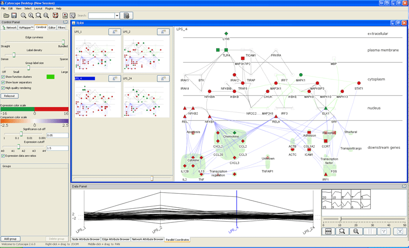Open the Layout menu
Screen dimensions: 409x248
[38, 8]
